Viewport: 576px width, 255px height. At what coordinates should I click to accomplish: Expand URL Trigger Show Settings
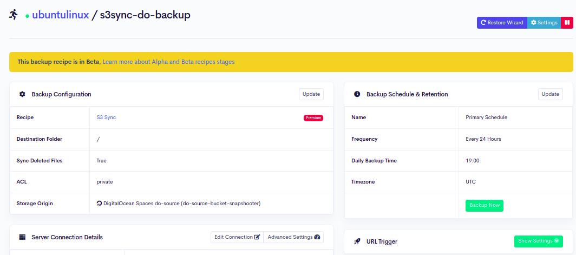(539, 241)
